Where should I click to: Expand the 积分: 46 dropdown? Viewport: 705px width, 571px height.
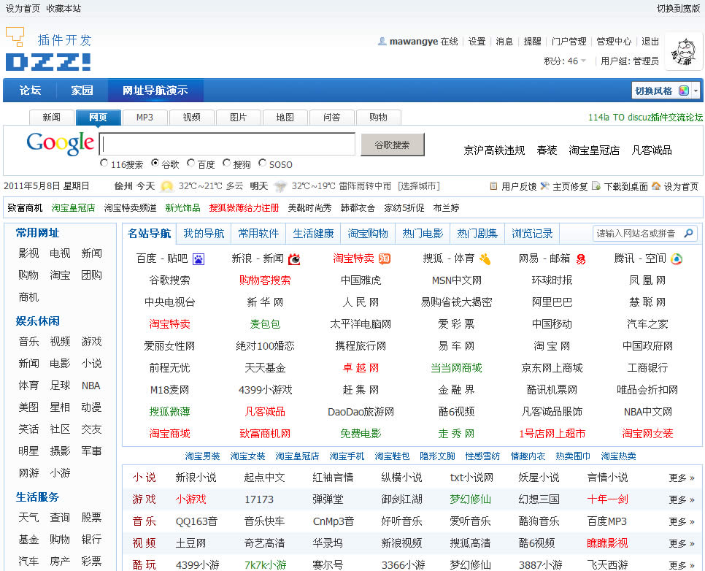coord(565,61)
